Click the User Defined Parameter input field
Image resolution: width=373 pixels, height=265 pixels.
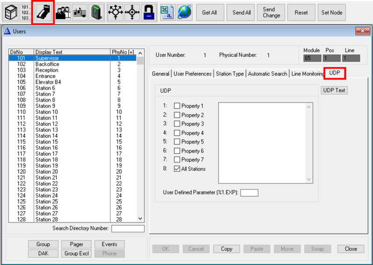(x=249, y=192)
